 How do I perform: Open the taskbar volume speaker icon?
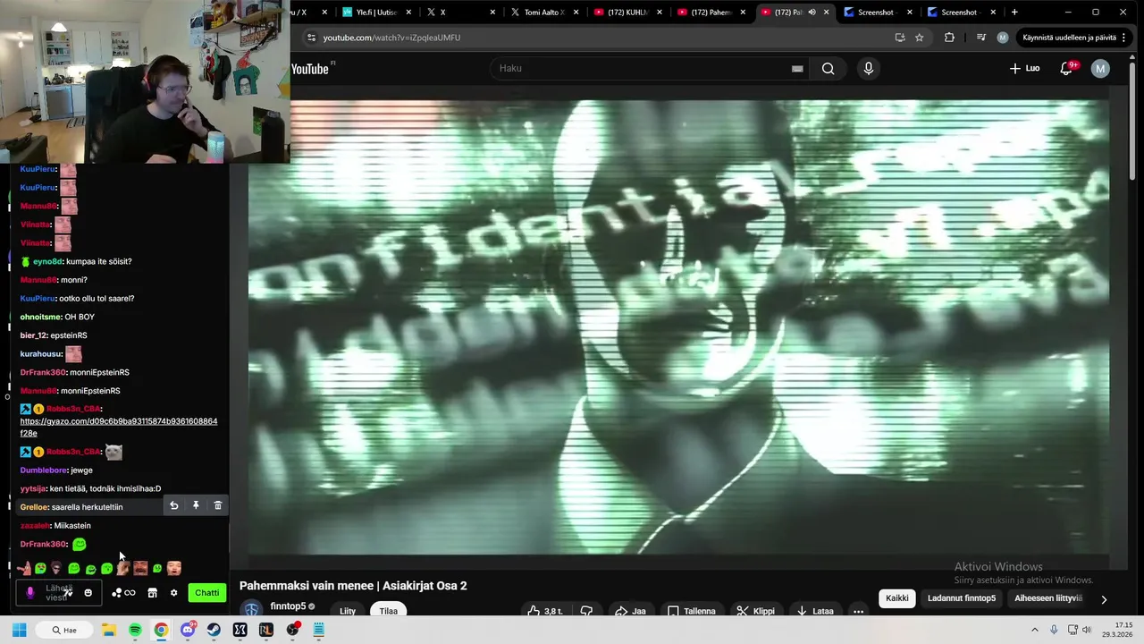[1087, 630]
